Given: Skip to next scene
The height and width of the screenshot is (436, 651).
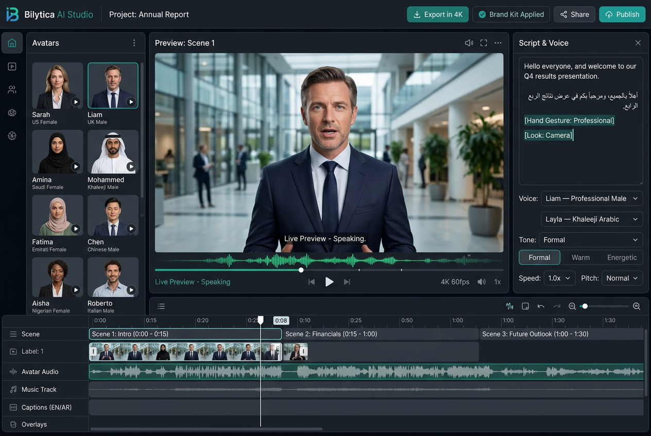Looking at the screenshot, I should [347, 282].
